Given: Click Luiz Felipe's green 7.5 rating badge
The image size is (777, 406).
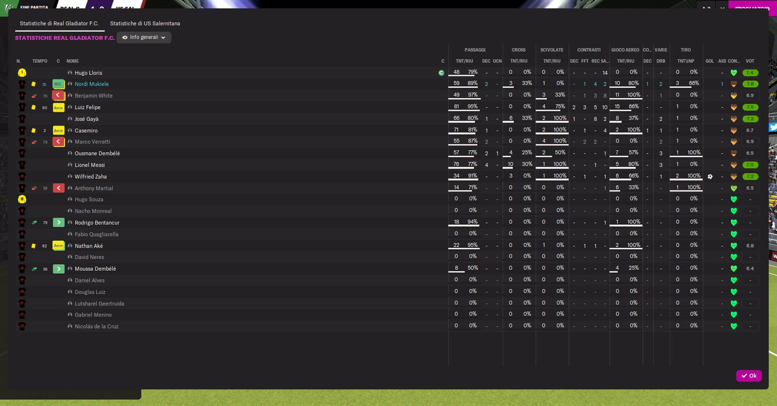Looking at the screenshot, I should click(750, 107).
